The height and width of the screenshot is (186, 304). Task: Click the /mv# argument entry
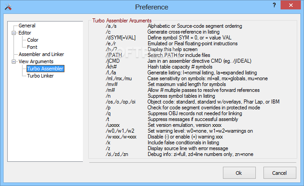(112, 84)
